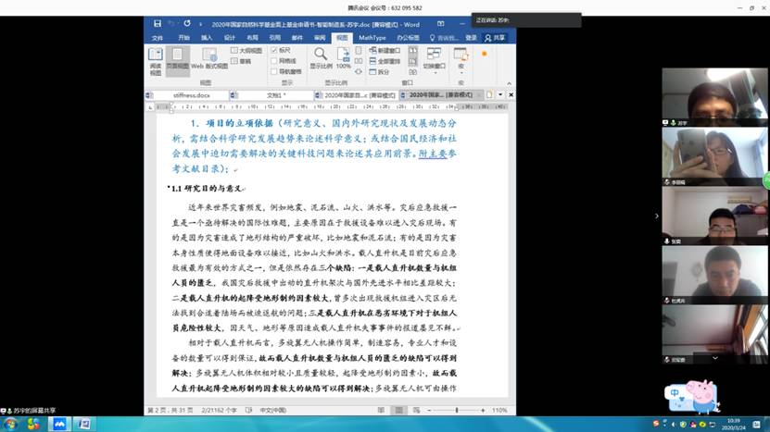
Task: Enable the Navigation Pane (导航窗格) checkbox
Action: pos(274,71)
